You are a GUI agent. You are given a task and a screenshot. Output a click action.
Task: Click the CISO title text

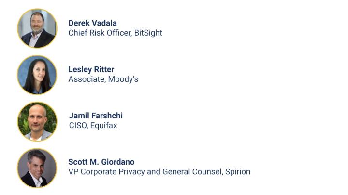pos(78,126)
